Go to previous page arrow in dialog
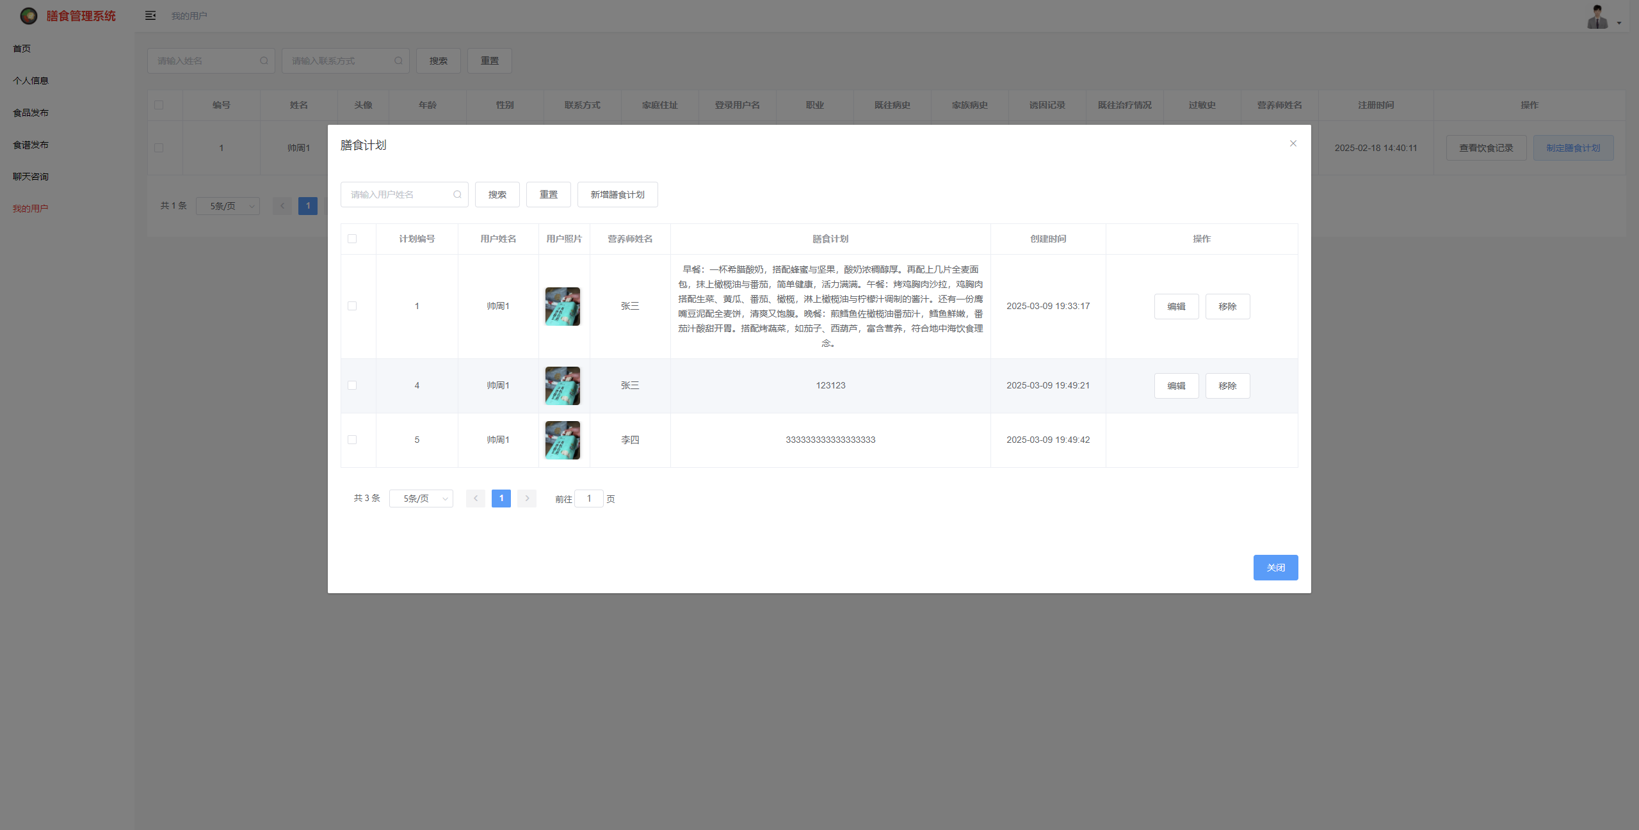The height and width of the screenshot is (830, 1639). point(476,499)
